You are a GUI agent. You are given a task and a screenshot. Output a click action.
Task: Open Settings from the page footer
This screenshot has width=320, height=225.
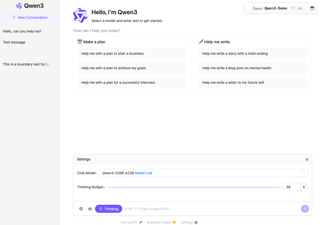click(189, 222)
